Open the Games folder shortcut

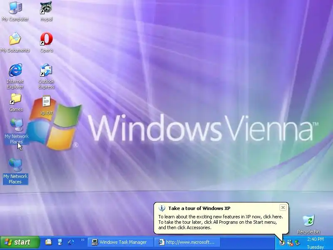click(16, 102)
